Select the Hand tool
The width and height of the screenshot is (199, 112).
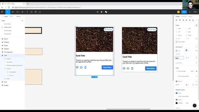36,12
